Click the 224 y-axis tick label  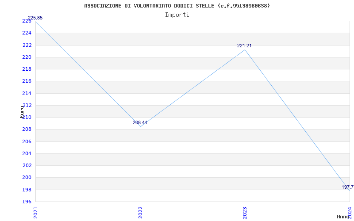tap(27, 33)
